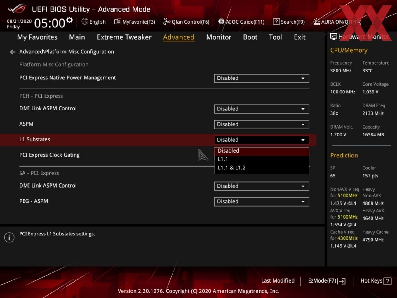Click the EzMode exit arrow icon
The image size is (397, 298).
click(342, 281)
